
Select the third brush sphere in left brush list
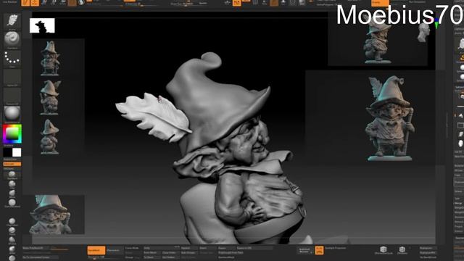coord(12,194)
